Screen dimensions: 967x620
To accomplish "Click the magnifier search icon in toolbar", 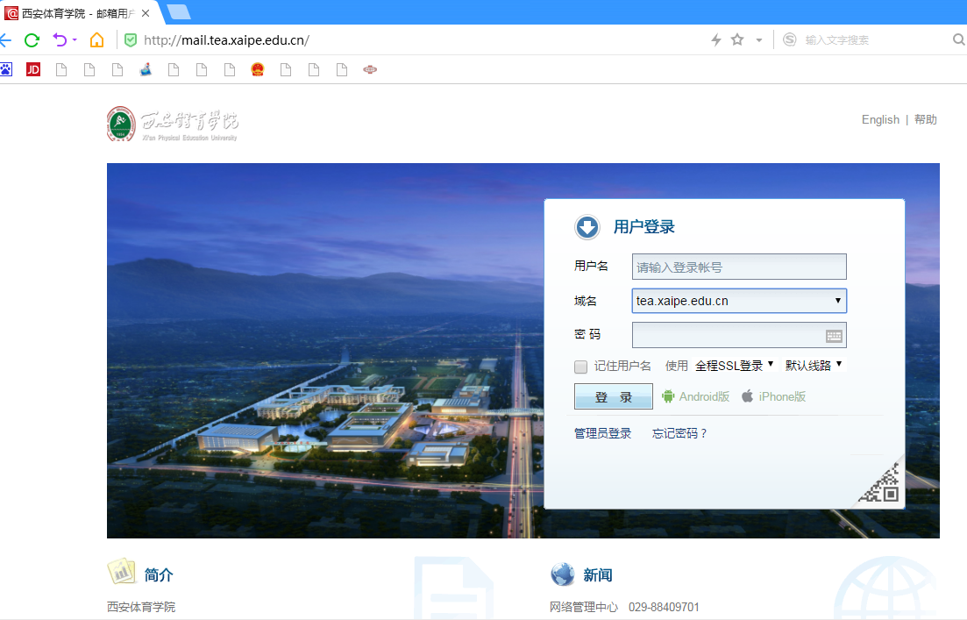I will tap(958, 39).
